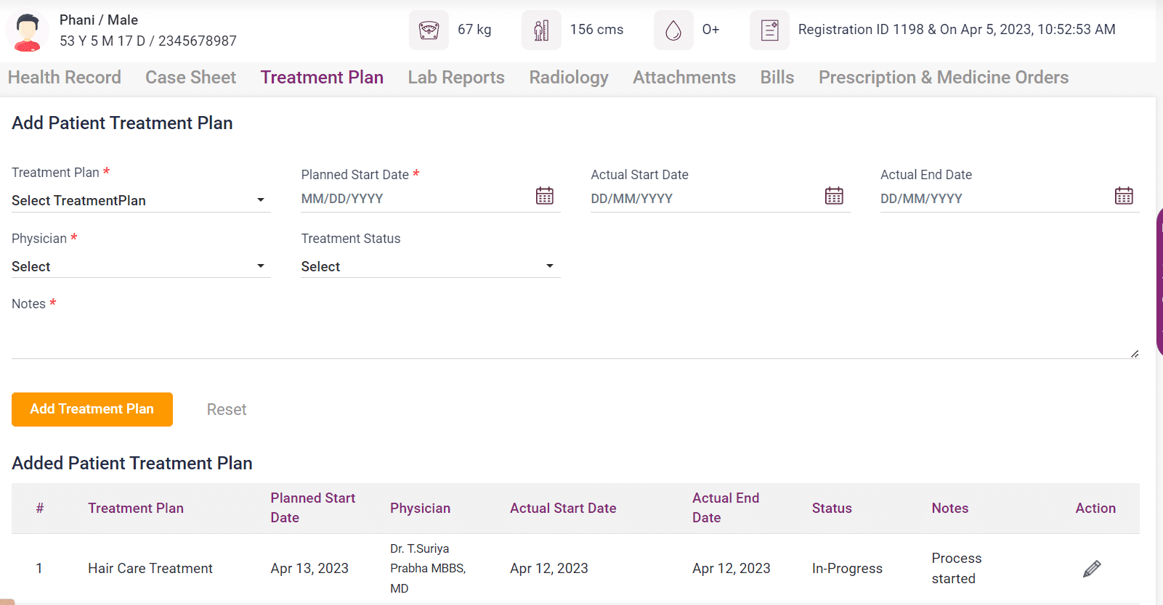Go to the Radiology tab
This screenshot has width=1163, height=605.
coord(568,78)
